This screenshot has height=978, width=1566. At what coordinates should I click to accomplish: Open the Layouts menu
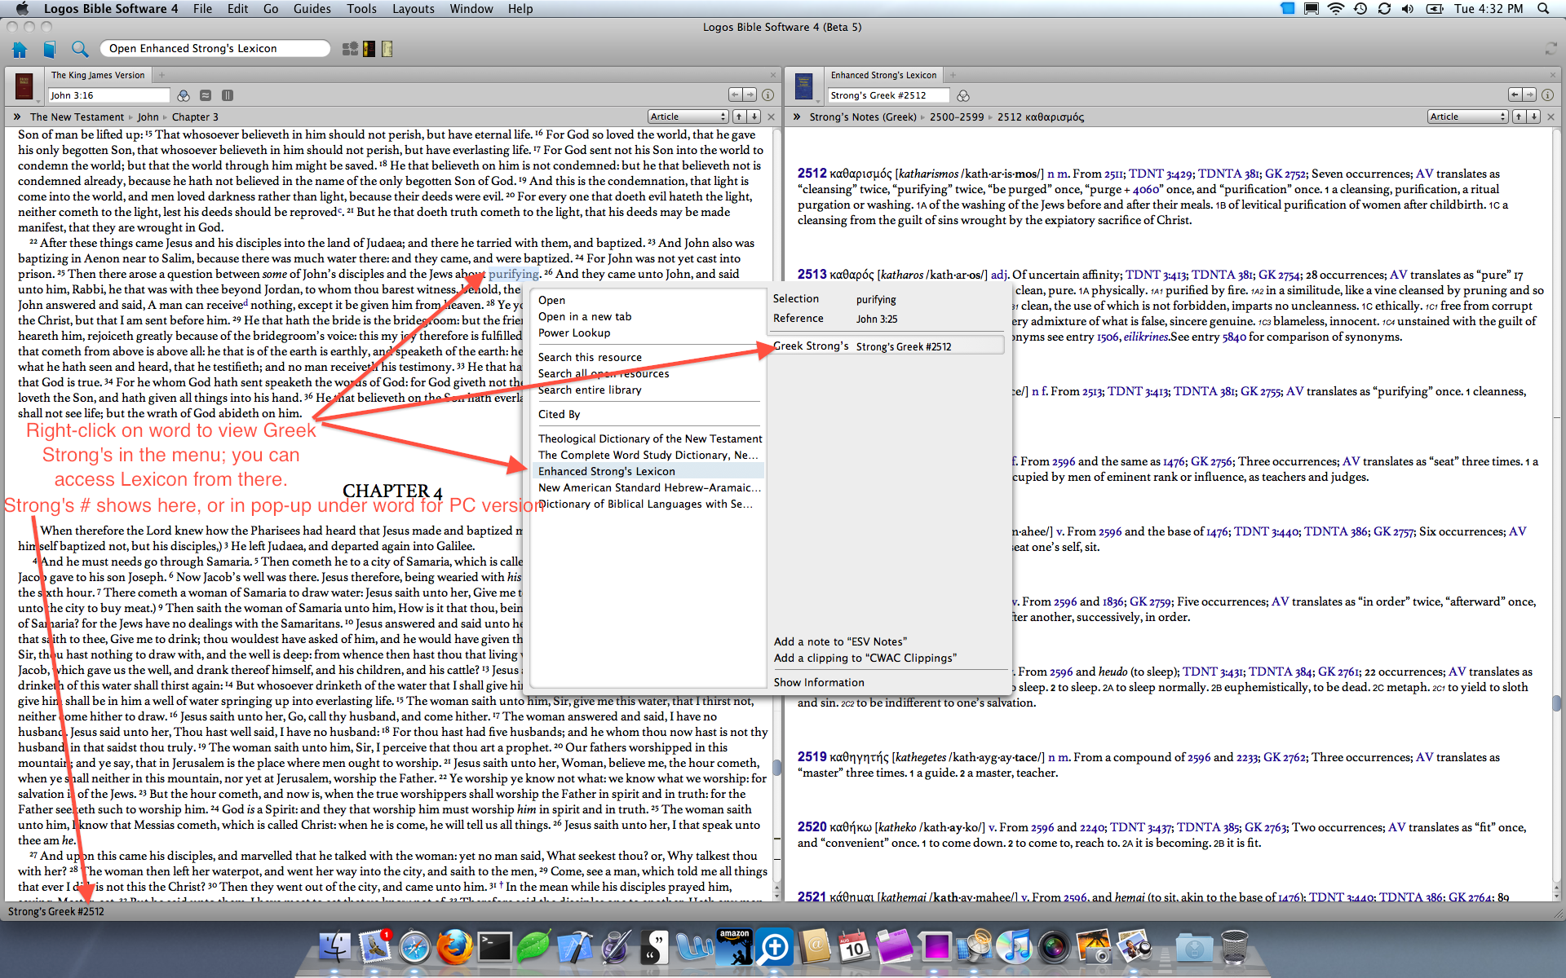click(414, 9)
